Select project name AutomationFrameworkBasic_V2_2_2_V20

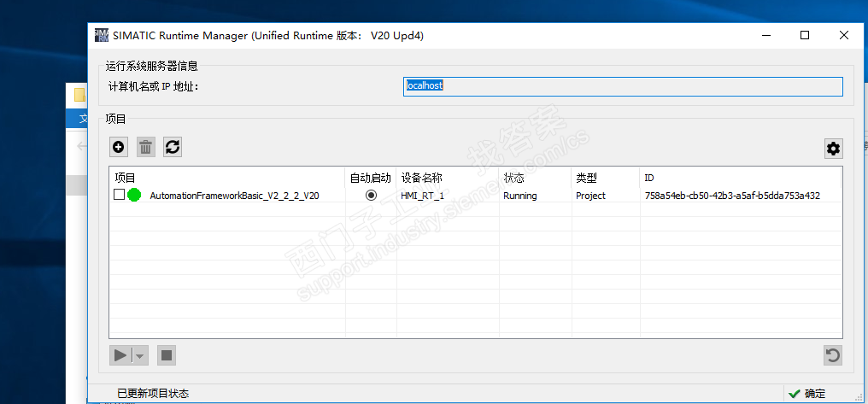234,196
